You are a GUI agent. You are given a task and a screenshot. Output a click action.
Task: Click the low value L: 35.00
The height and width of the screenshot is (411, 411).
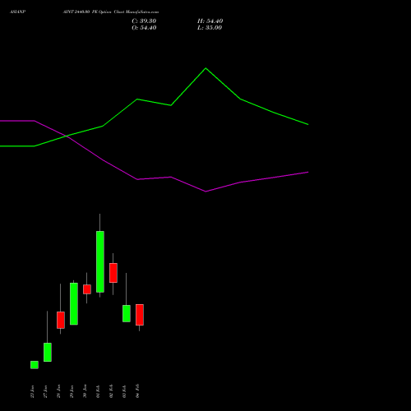point(210,28)
